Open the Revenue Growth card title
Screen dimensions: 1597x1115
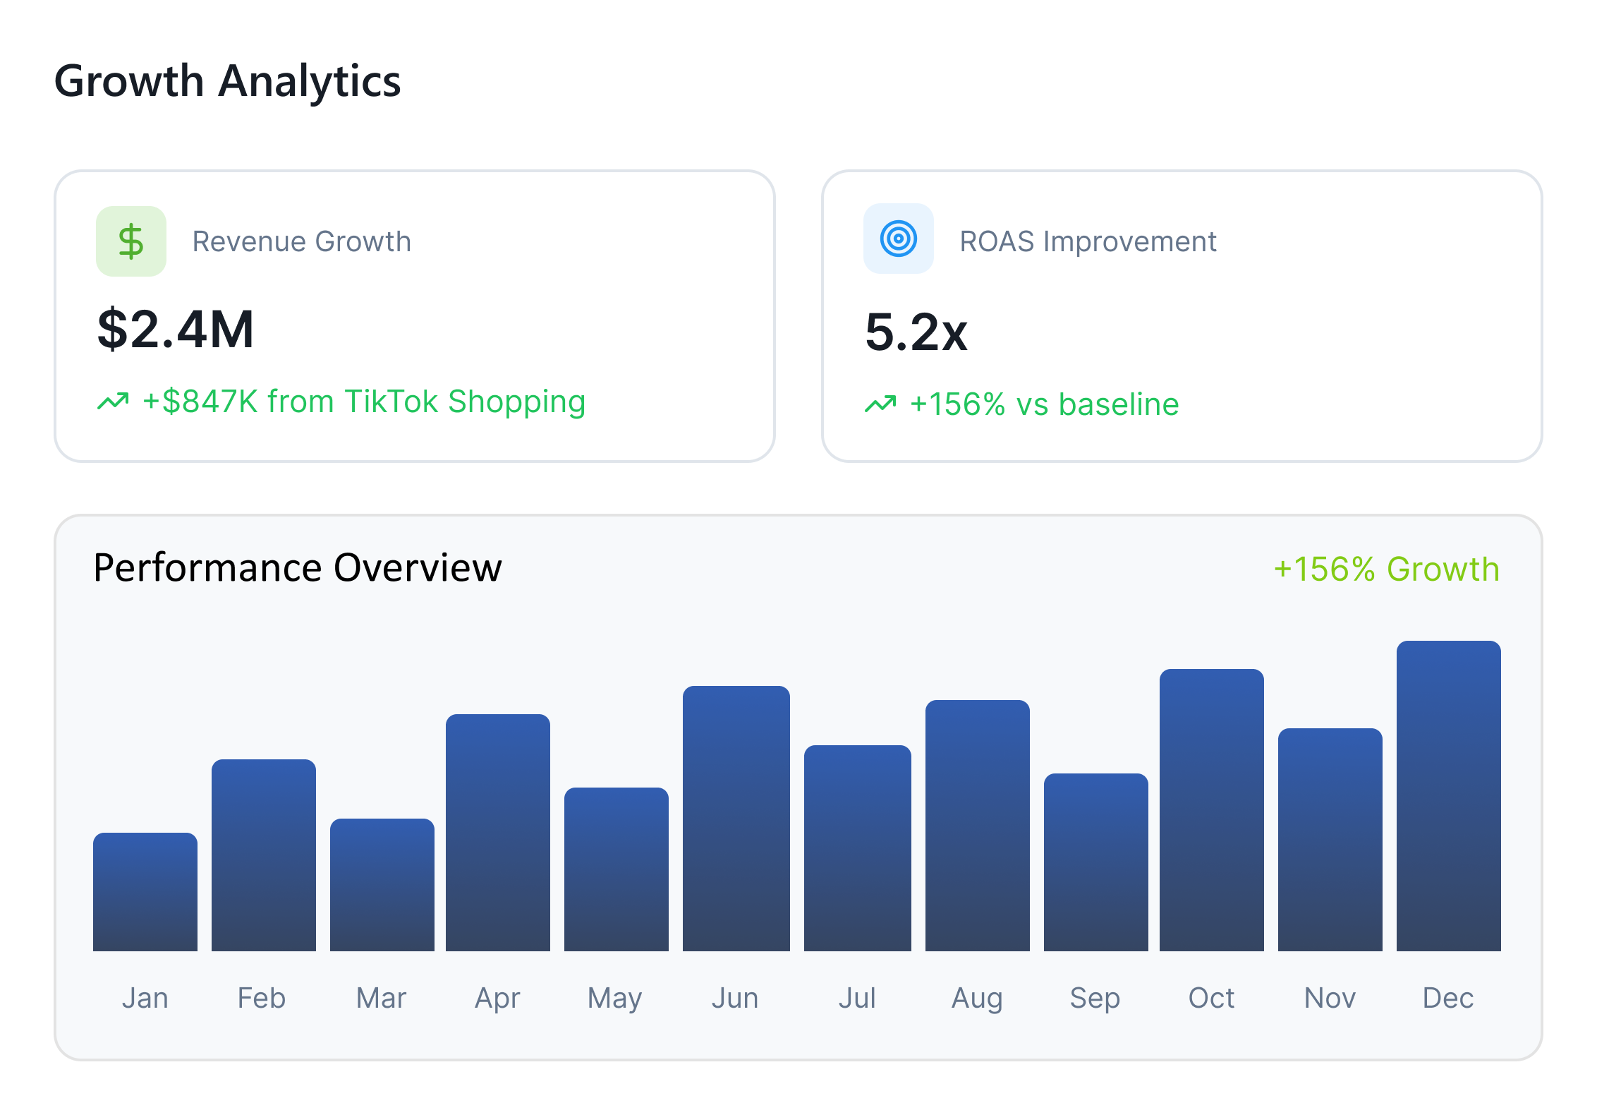301,241
